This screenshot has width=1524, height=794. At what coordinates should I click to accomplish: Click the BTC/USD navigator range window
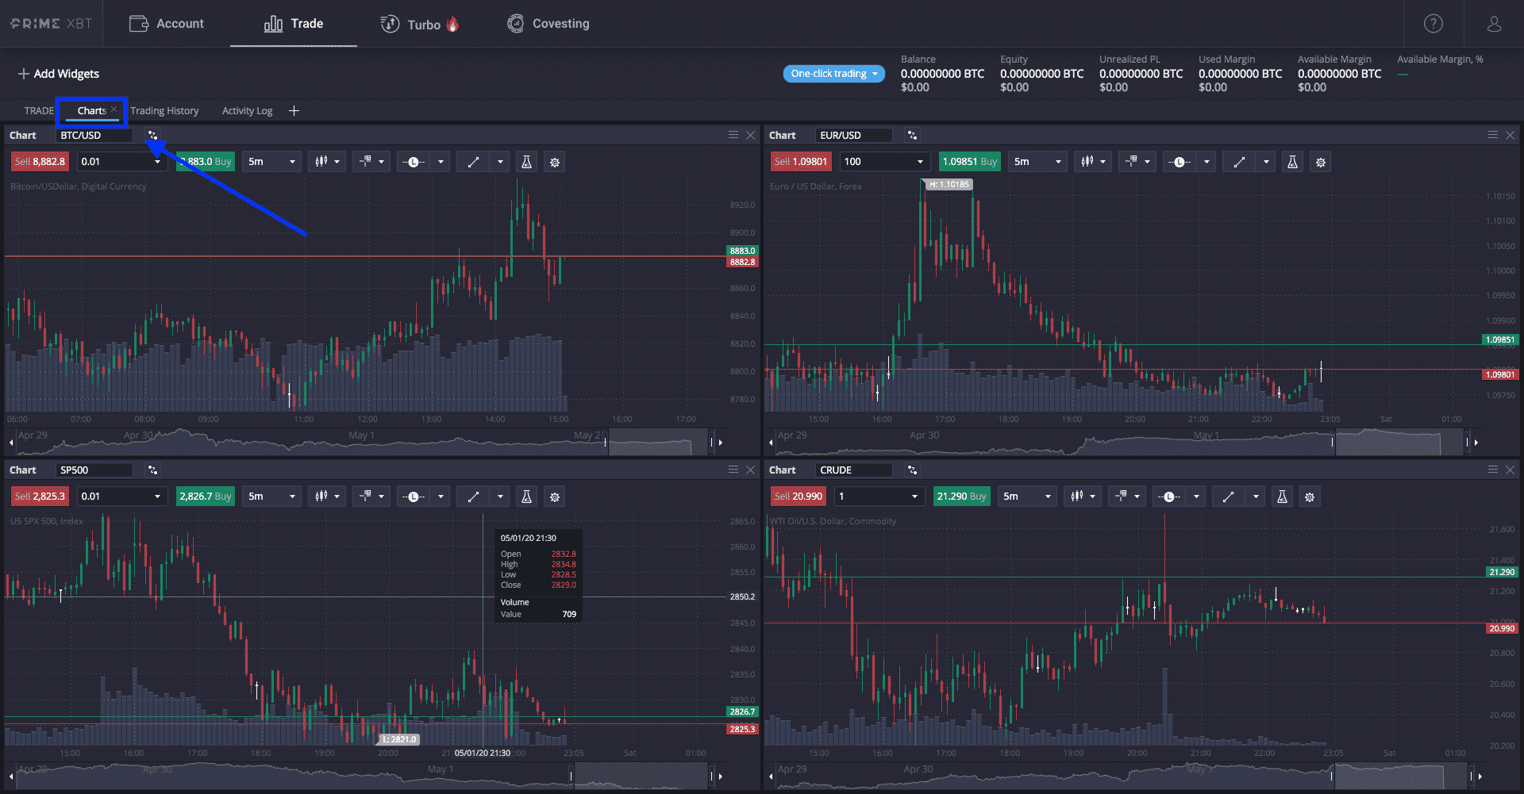point(657,443)
